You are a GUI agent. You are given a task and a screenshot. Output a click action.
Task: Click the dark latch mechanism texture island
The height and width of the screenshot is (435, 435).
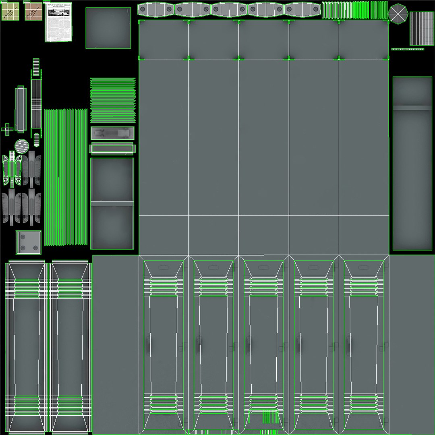(112, 133)
